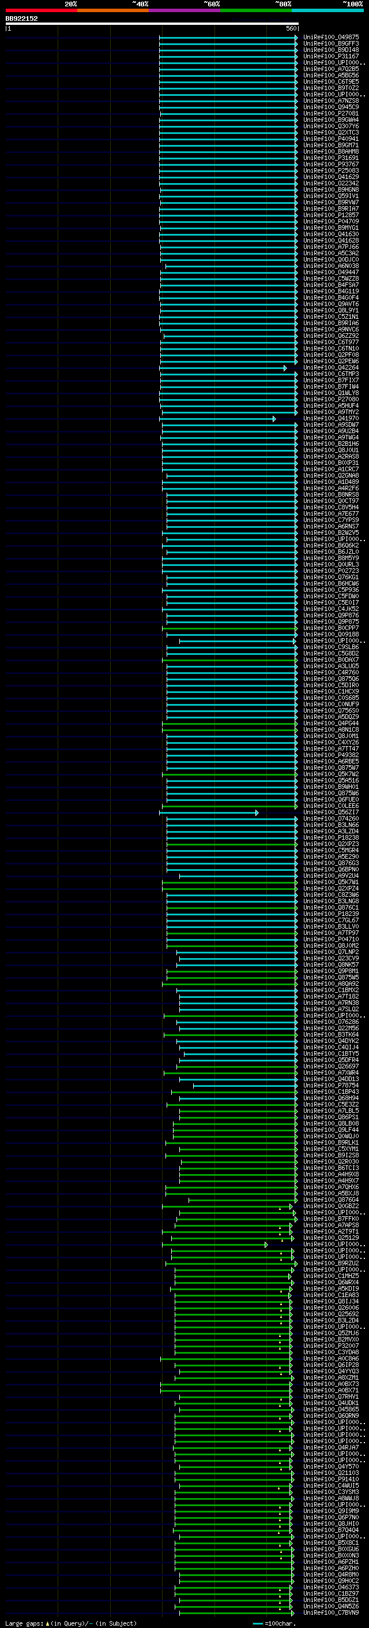
Task: Select UniRef100_P04710 hit label
Action: (330, 939)
